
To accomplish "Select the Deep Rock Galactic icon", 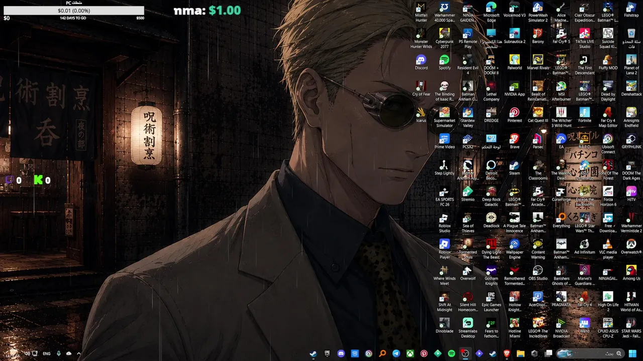I will (491, 197).
